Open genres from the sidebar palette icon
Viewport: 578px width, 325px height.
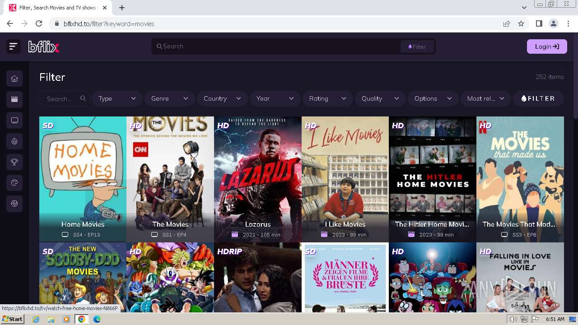[14, 183]
